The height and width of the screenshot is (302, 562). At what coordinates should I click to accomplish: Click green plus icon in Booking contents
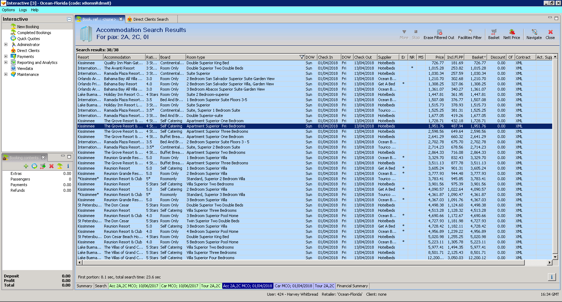coord(26,166)
